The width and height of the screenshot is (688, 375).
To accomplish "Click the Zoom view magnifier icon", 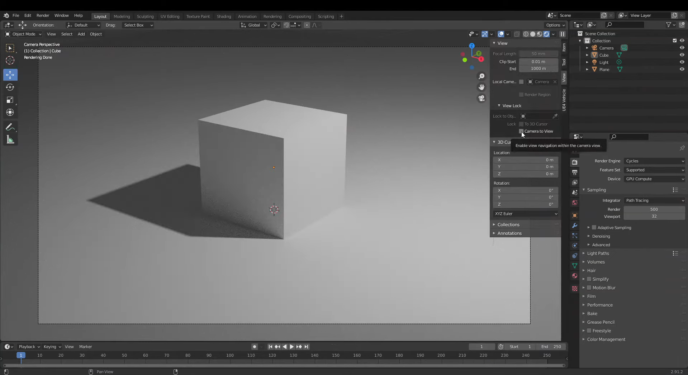I will point(481,76).
